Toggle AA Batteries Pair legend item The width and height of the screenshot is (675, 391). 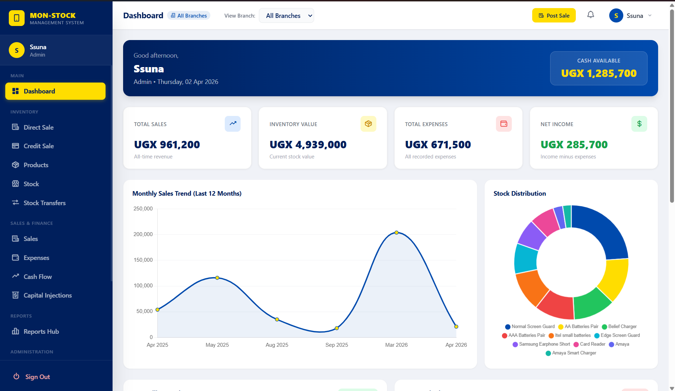pyautogui.click(x=578, y=326)
